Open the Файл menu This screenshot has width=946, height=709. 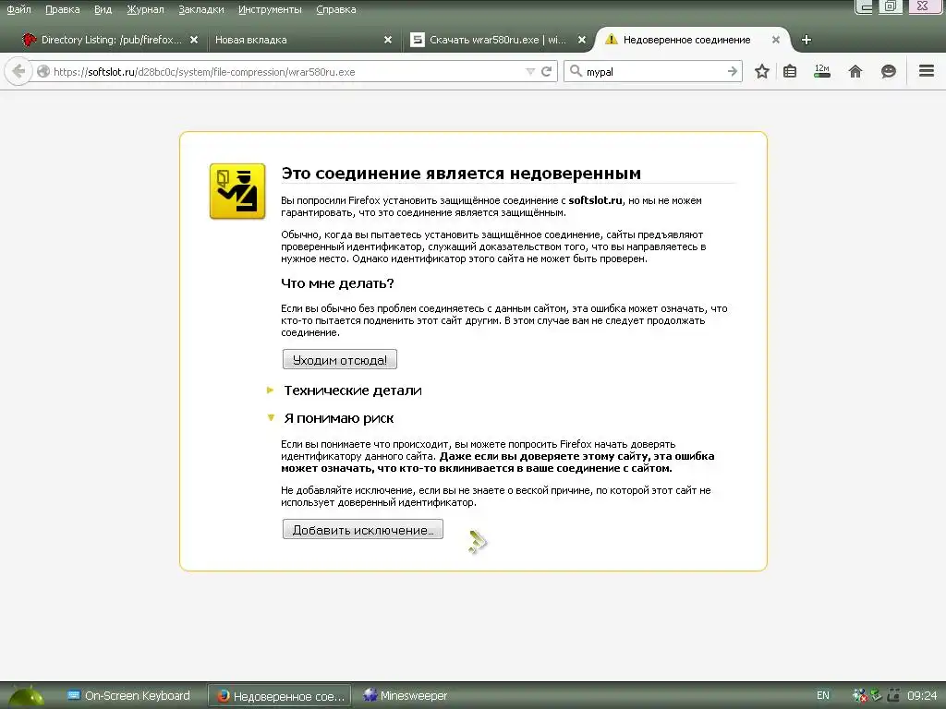(x=18, y=9)
